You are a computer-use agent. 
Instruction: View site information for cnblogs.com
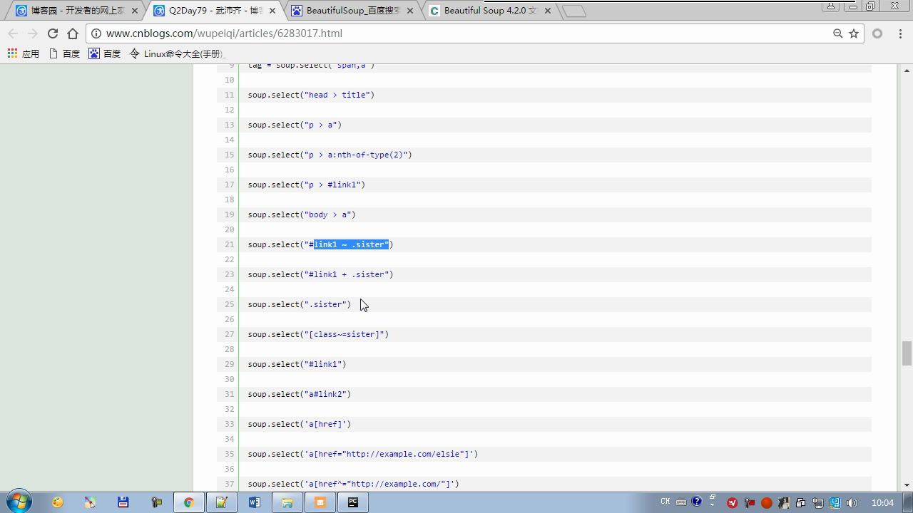96,33
